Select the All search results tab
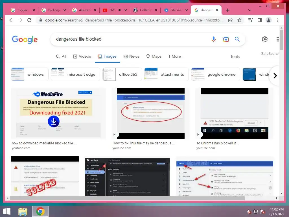This screenshot has height=217, width=289. click(61, 57)
